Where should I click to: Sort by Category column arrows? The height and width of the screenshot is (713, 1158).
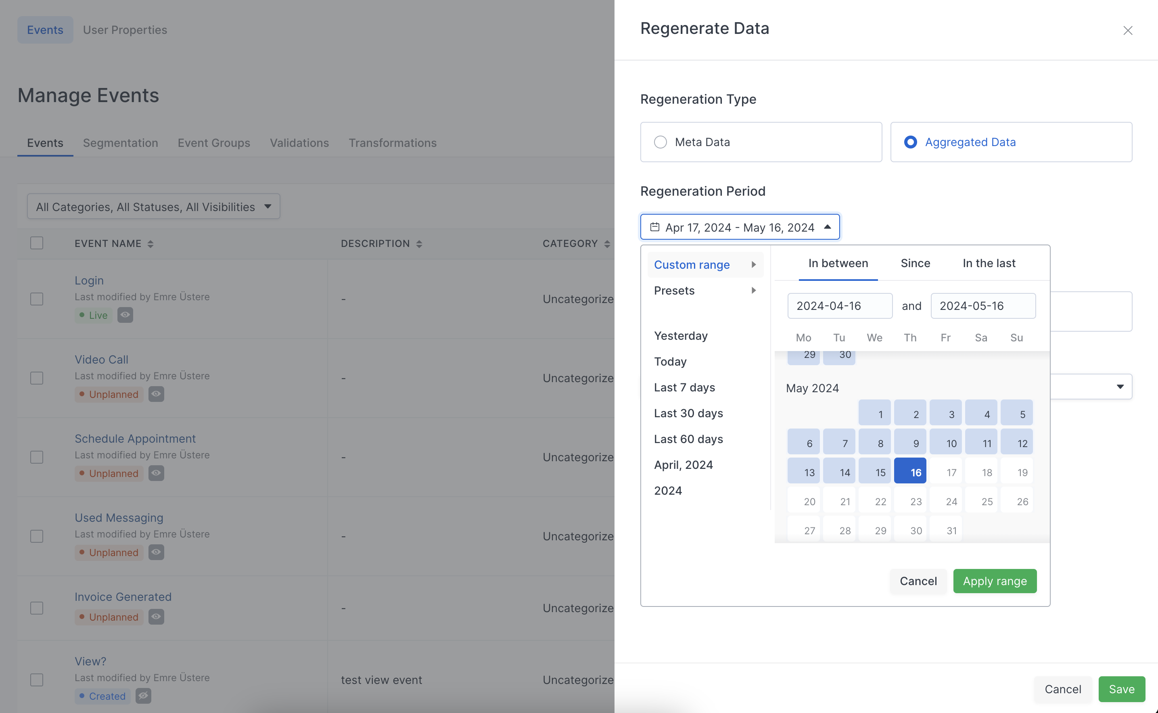(x=607, y=244)
